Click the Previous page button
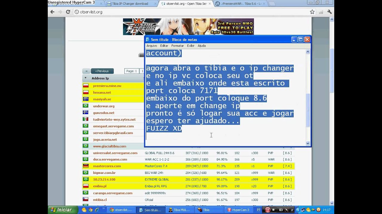The width and height of the screenshot is (382, 214). click(x=102, y=71)
